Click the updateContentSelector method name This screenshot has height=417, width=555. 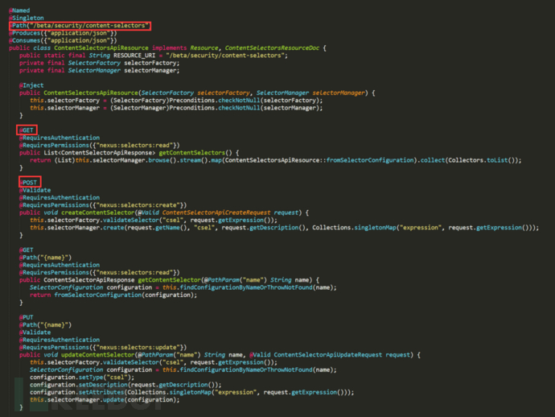tap(97, 355)
